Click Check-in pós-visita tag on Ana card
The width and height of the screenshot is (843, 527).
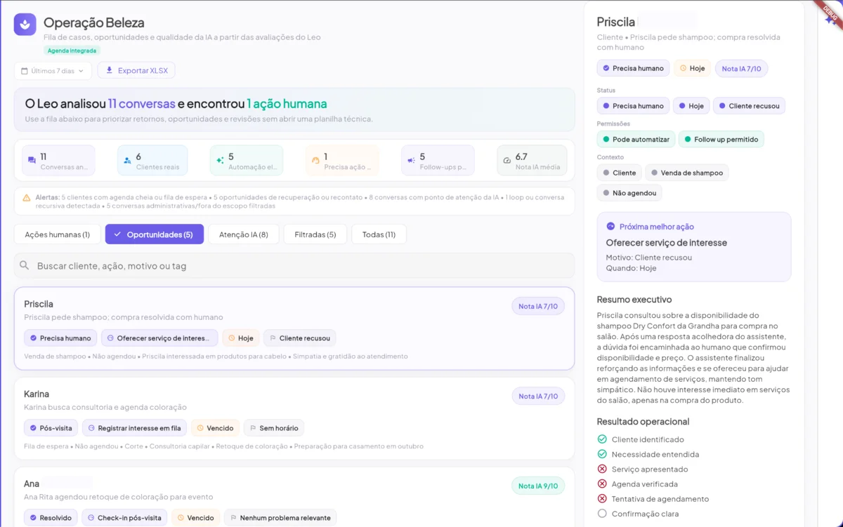124,518
